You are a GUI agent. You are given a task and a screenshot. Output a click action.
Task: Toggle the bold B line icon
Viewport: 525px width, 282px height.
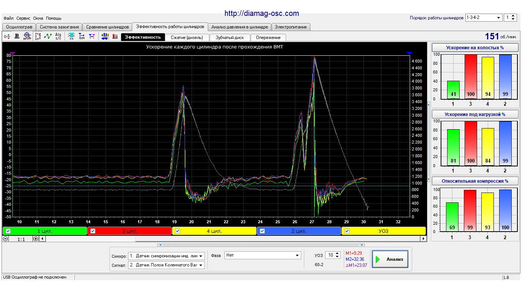point(17,36)
